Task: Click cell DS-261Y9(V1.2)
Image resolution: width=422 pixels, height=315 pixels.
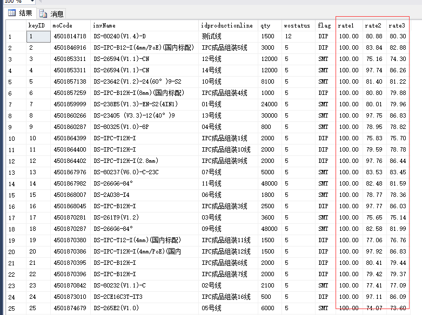Action: pos(144,217)
